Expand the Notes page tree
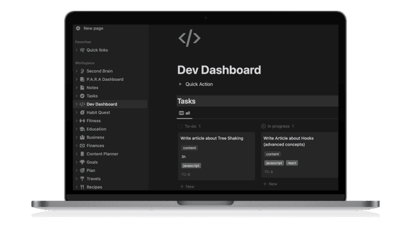Image resolution: width=411 pixels, height=231 pixels. [76, 87]
